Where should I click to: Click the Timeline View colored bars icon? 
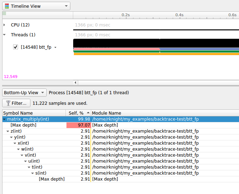pyautogui.click(x=7, y=6)
